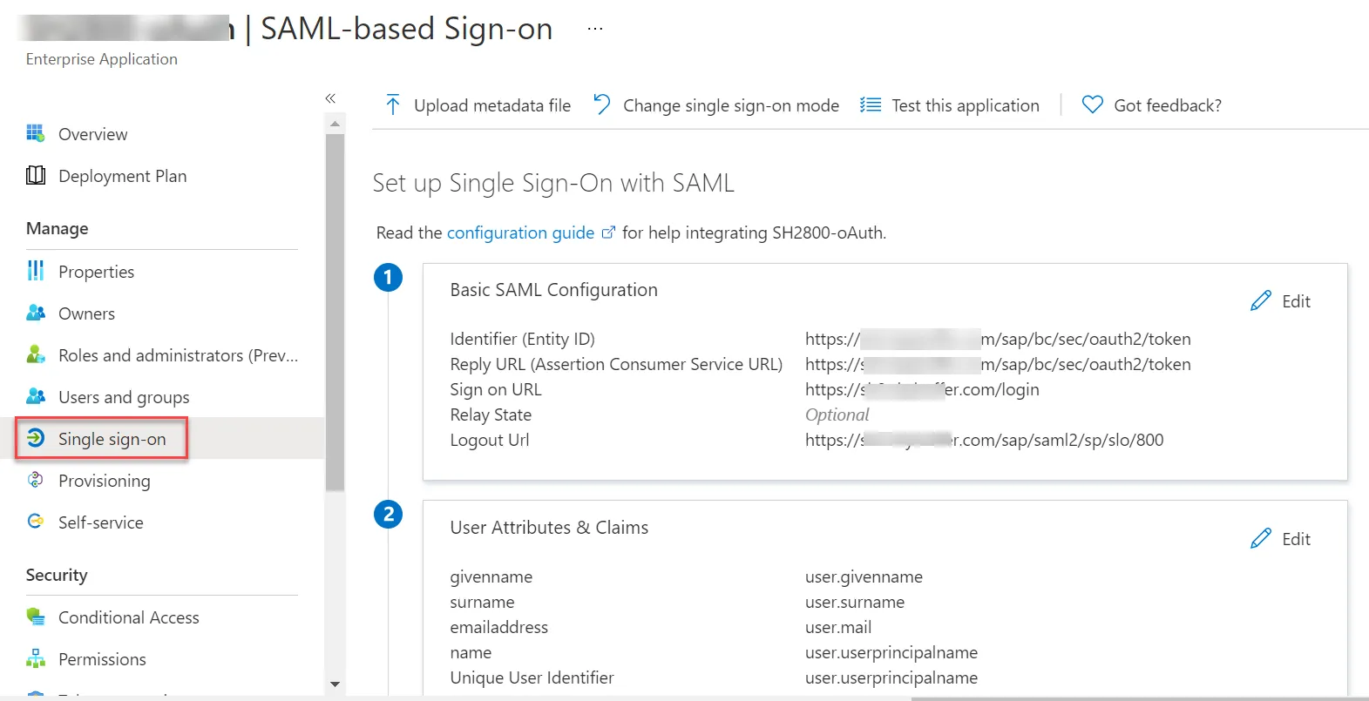Click the sidebar scroll up arrow
This screenshot has width=1369, height=701.
tap(335, 124)
